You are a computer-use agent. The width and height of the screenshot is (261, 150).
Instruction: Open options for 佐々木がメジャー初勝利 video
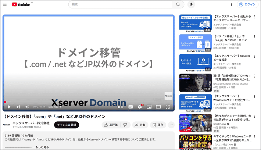point(255,116)
